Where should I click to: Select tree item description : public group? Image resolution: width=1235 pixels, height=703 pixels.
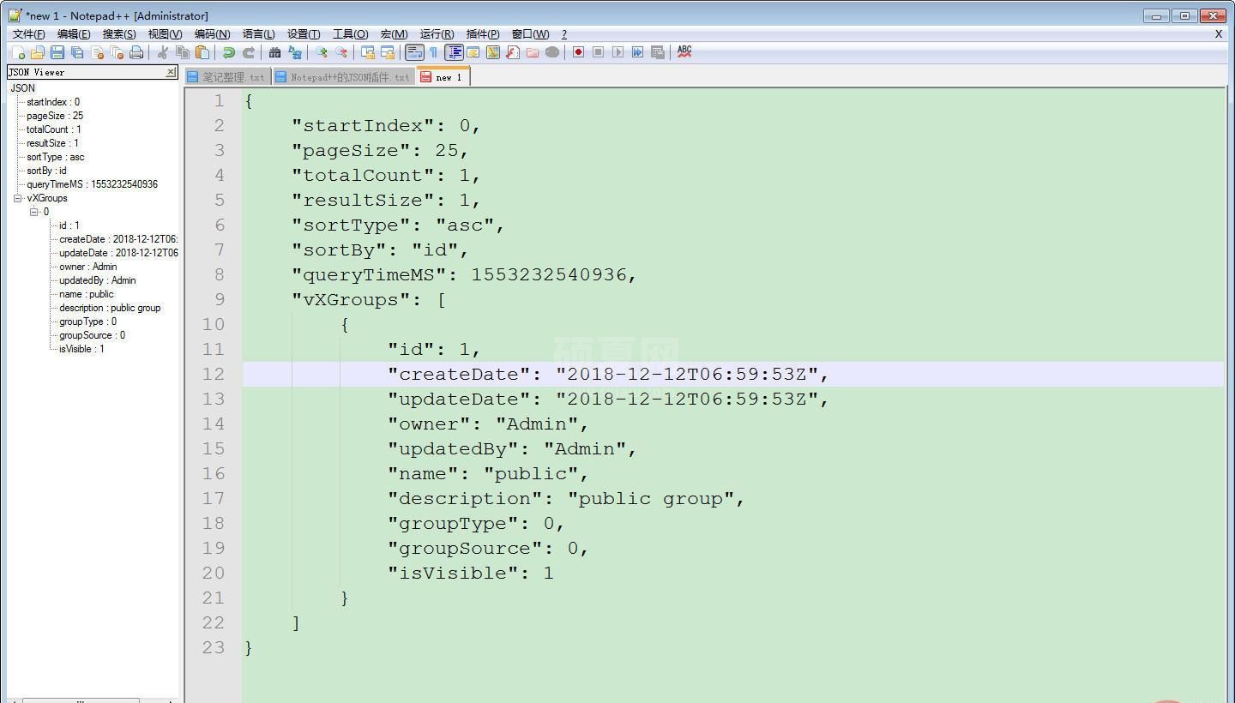pyautogui.click(x=110, y=308)
